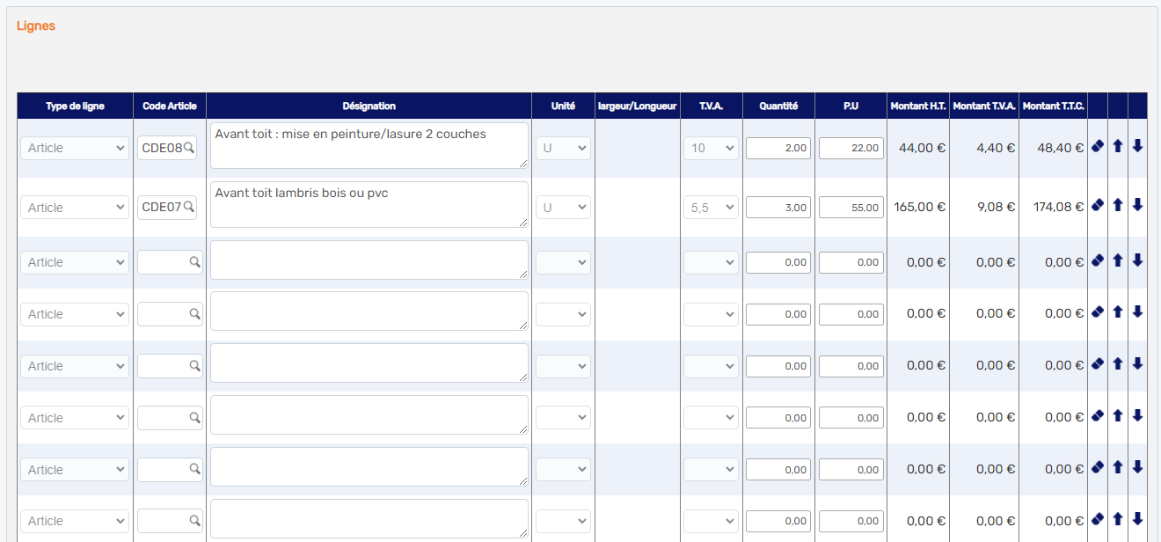Click the Désignation text for Avant toit lambris
Viewport: 1161px width, 542px height.
pos(369,204)
